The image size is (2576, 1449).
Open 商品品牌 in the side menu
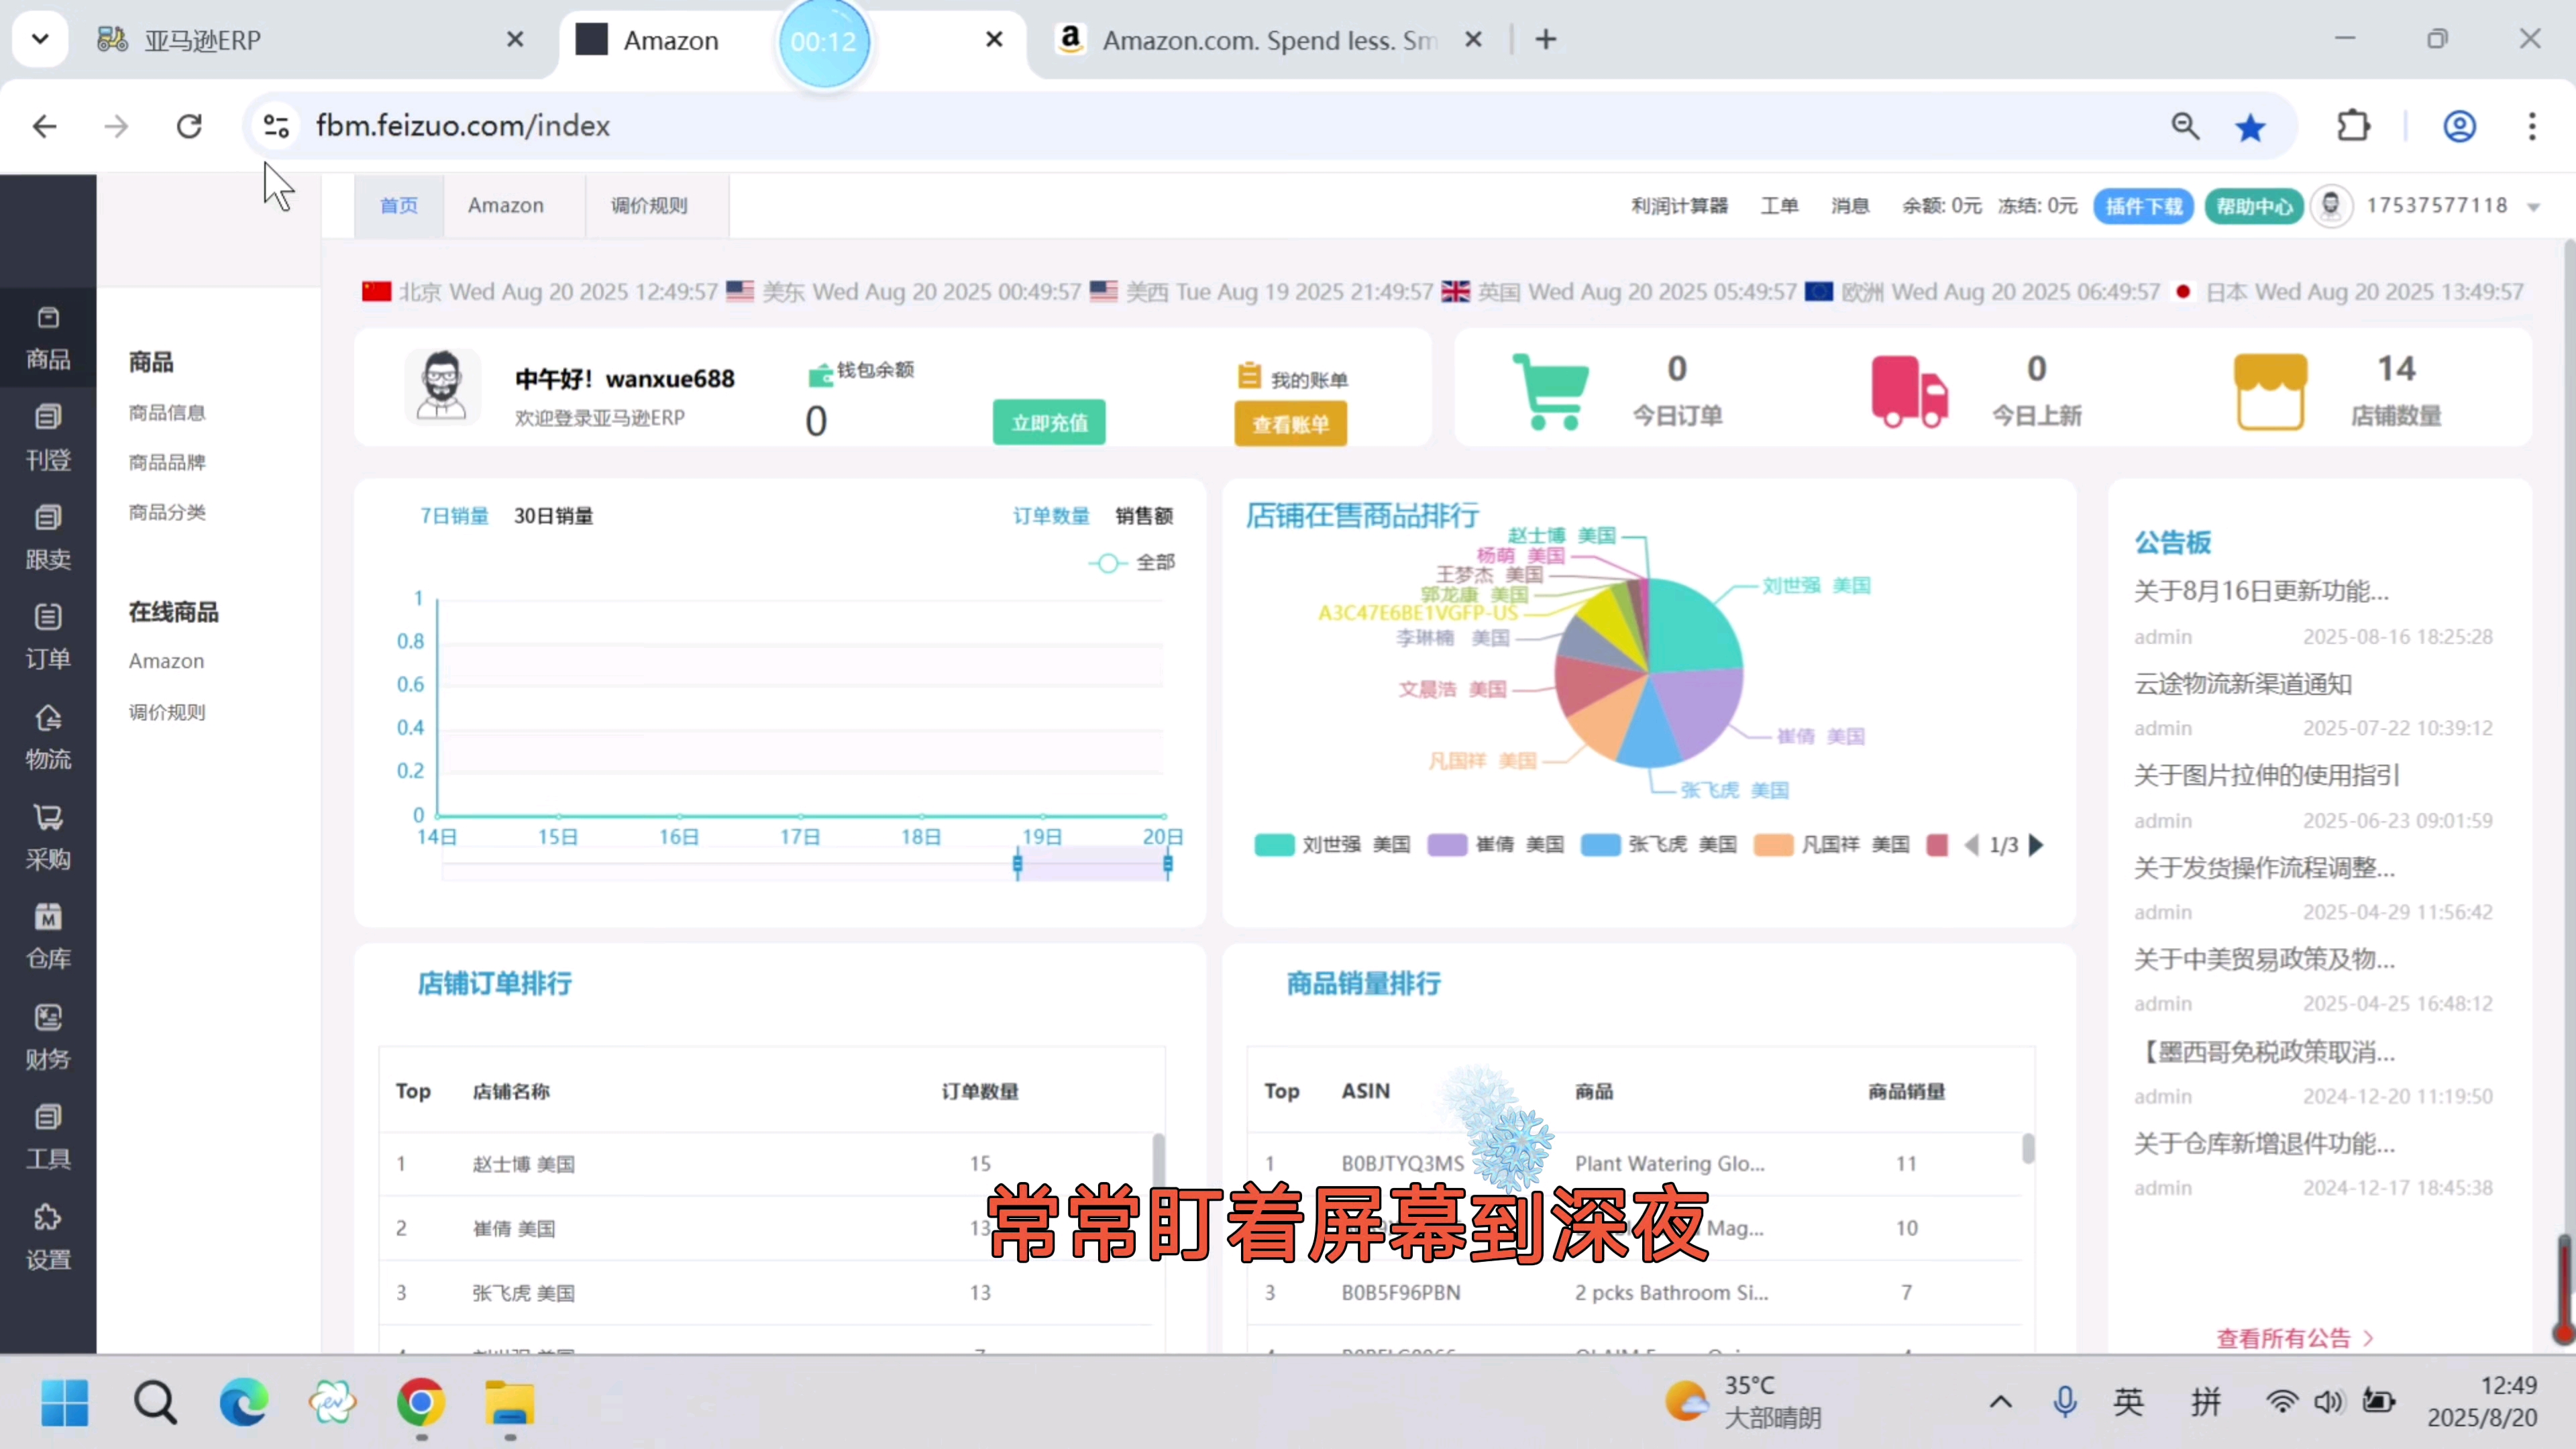coord(167,463)
